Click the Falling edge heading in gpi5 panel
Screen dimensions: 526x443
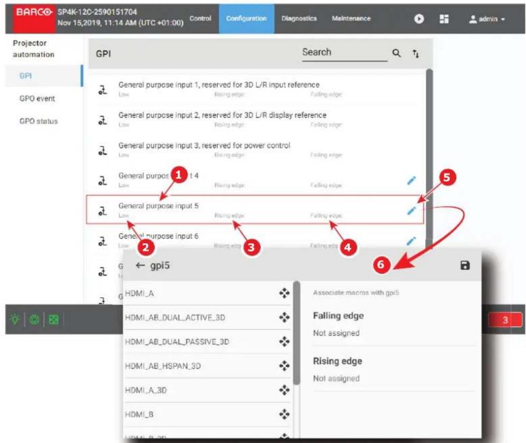338,316
